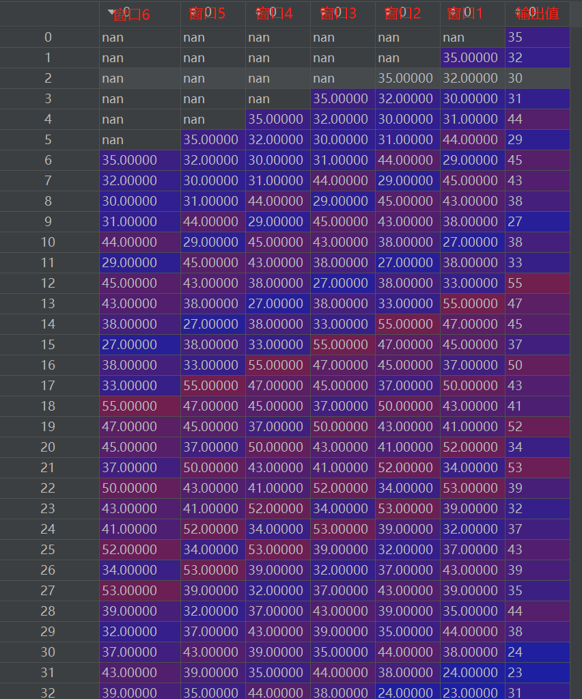The image size is (582, 699).
Task: Click cell 35.00000 in row 6
Action: coord(140,160)
